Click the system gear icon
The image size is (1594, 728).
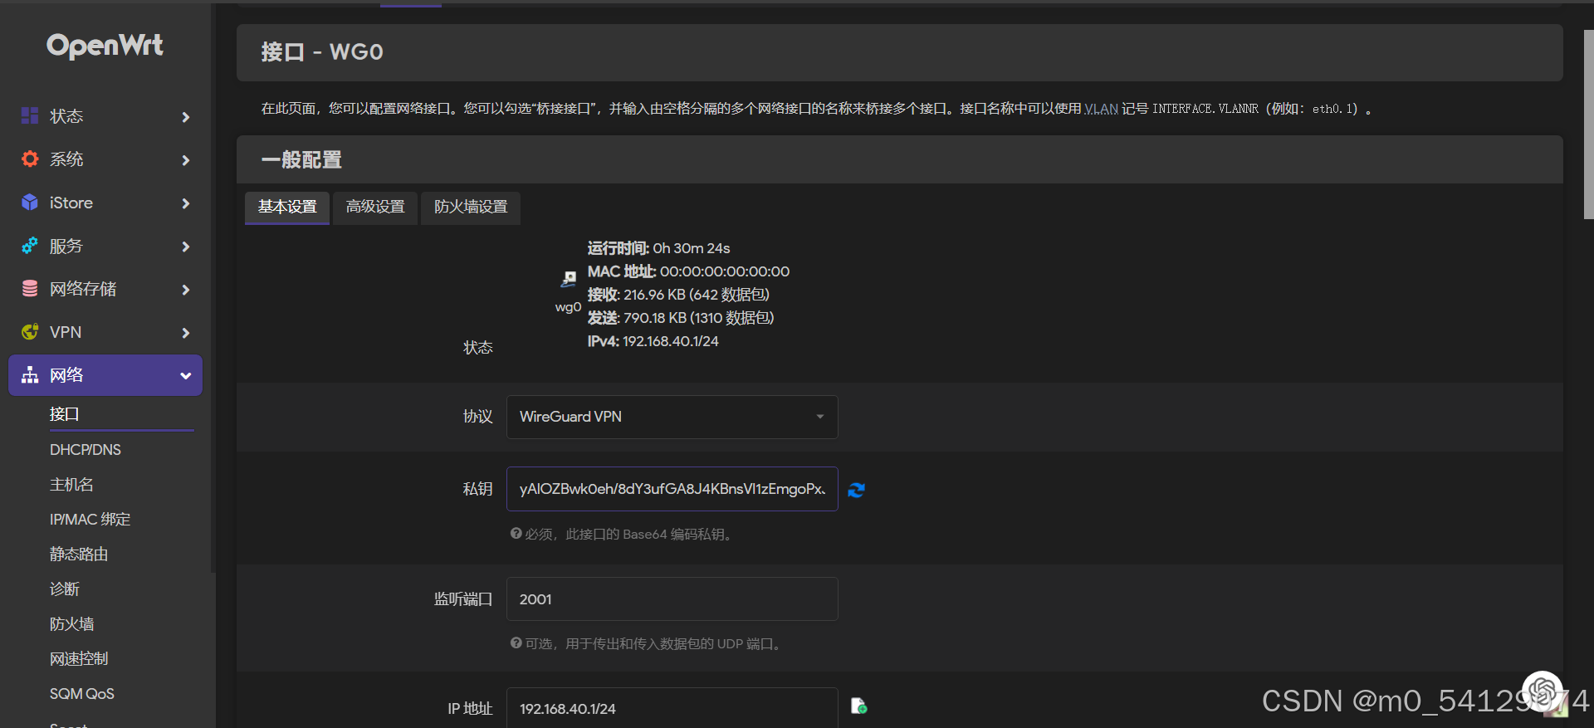(x=30, y=159)
